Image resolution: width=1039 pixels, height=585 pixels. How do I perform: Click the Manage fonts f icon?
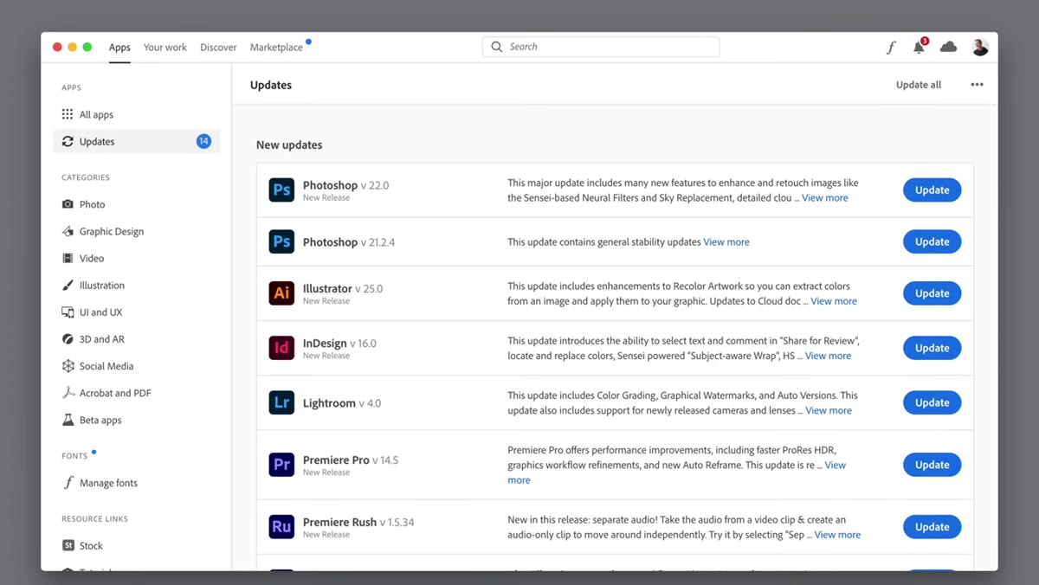click(68, 483)
